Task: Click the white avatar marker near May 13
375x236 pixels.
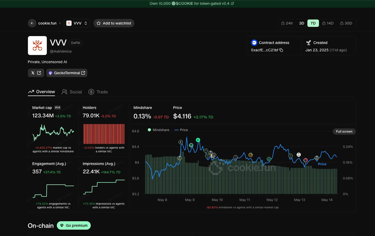Action: 299,154
